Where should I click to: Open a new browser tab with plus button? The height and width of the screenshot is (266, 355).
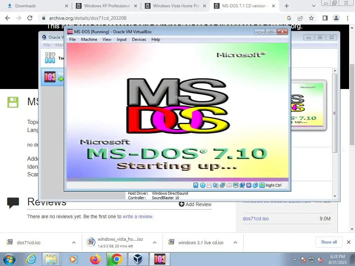pos(287,6)
